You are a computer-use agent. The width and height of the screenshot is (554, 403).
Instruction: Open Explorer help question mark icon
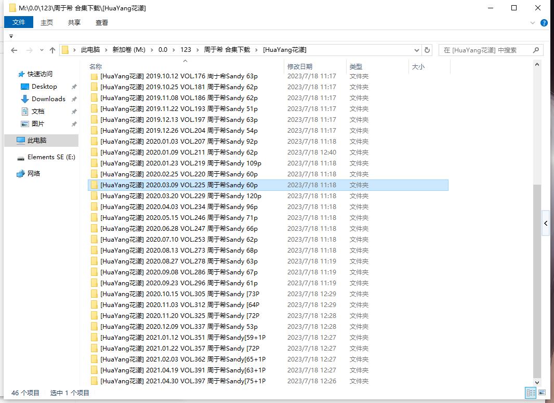(544, 23)
